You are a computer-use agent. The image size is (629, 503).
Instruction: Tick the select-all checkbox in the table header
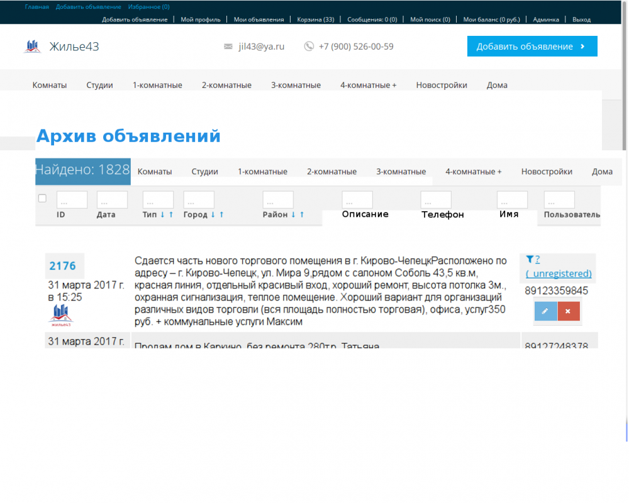42,199
